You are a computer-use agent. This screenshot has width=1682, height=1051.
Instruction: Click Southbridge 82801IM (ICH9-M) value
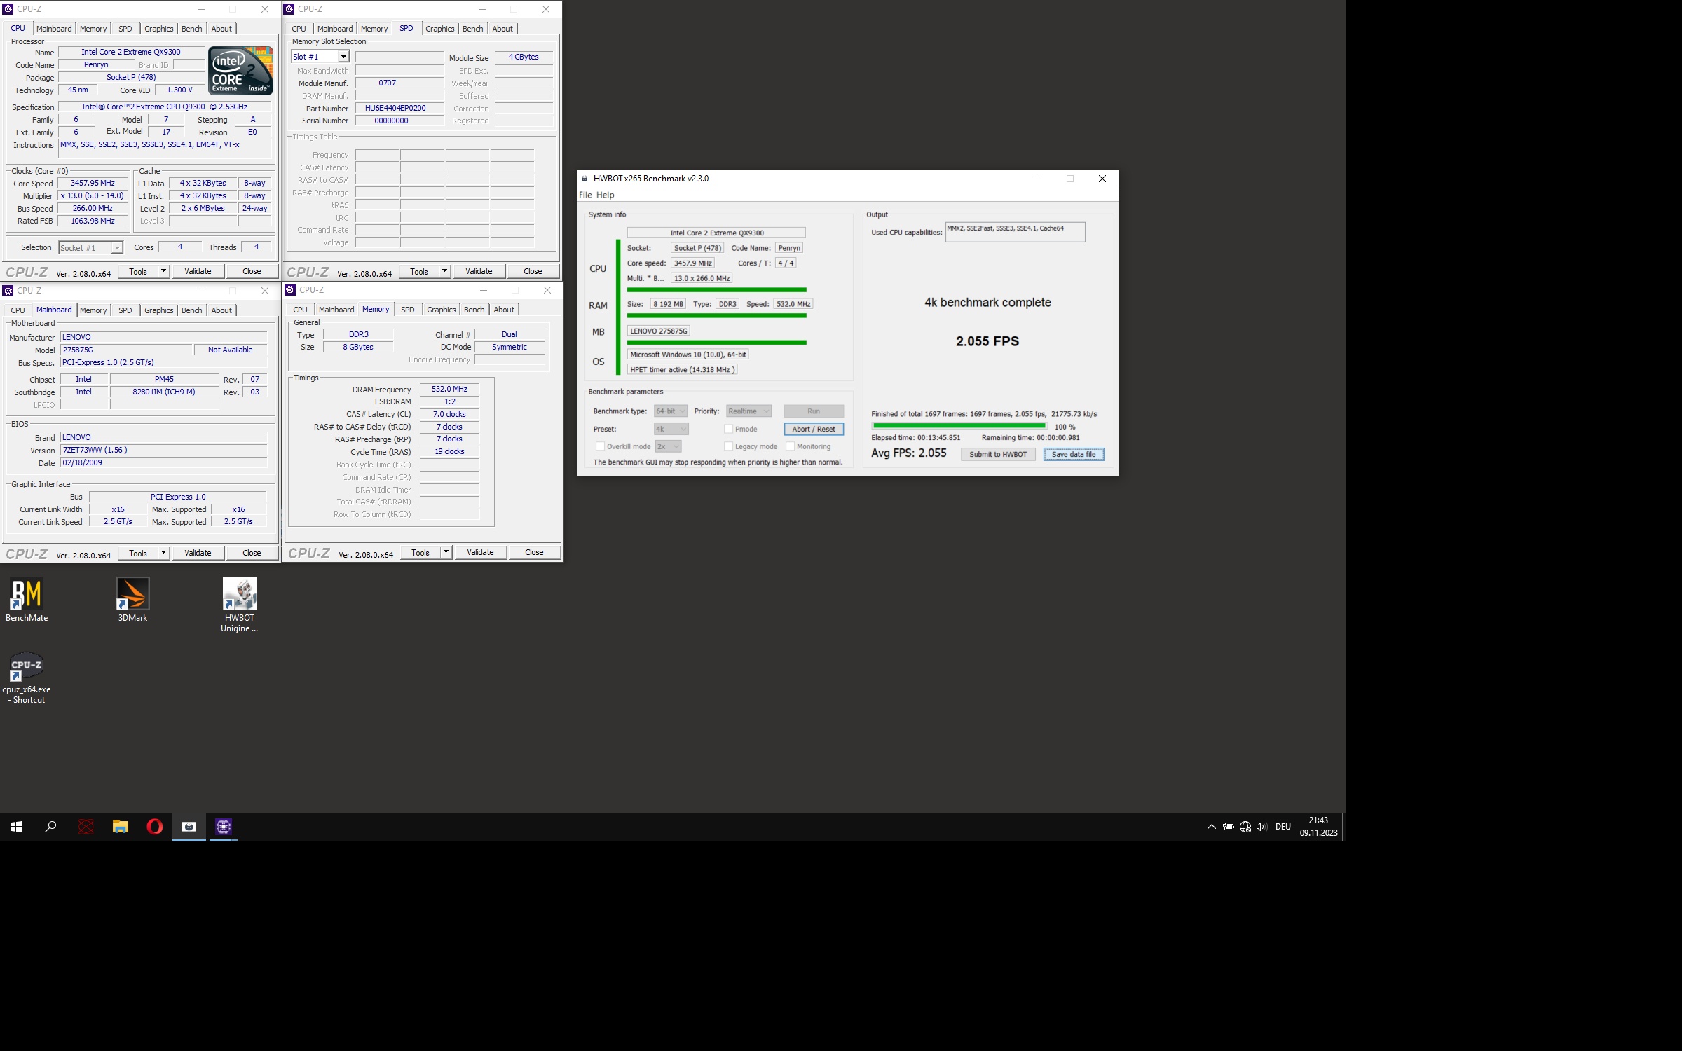tap(164, 392)
